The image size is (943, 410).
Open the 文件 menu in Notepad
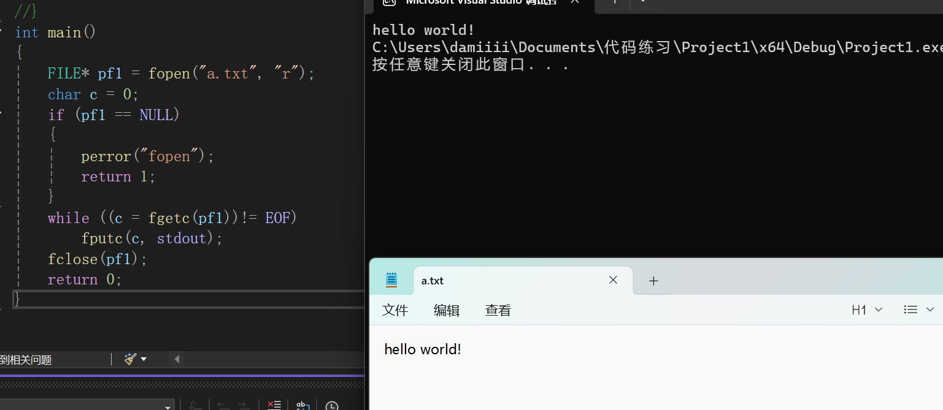[x=395, y=309]
